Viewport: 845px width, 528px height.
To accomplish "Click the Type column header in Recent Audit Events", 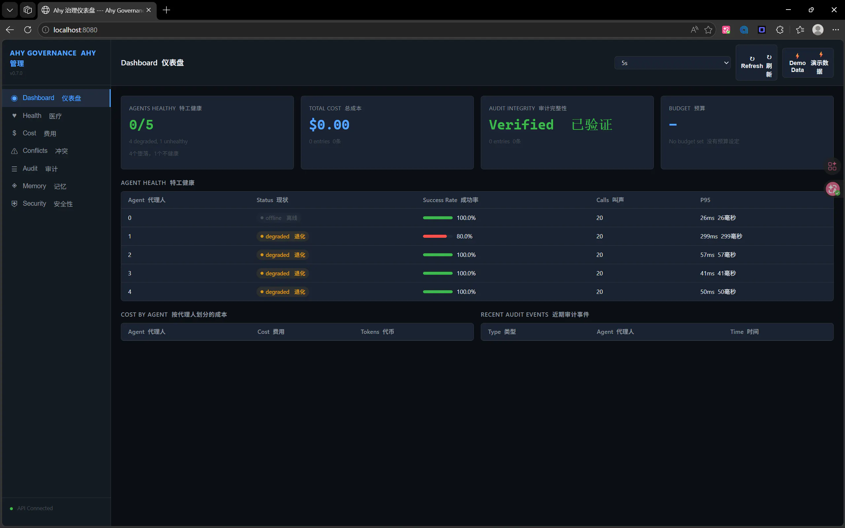I will (x=502, y=332).
